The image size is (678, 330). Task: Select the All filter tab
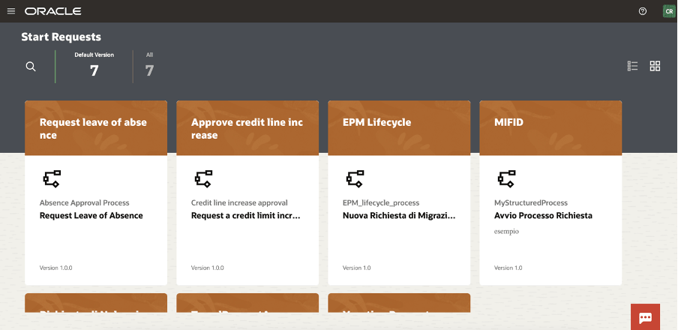click(x=149, y=65)
